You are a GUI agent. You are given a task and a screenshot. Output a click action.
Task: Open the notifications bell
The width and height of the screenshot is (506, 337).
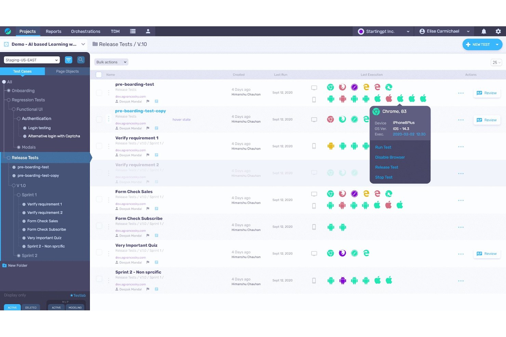pyautogui.click(x=484, y=31)
